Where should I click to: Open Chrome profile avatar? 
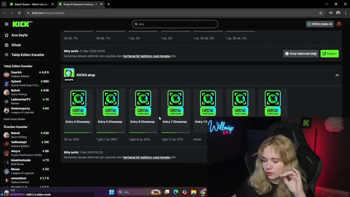coord(338,13)
